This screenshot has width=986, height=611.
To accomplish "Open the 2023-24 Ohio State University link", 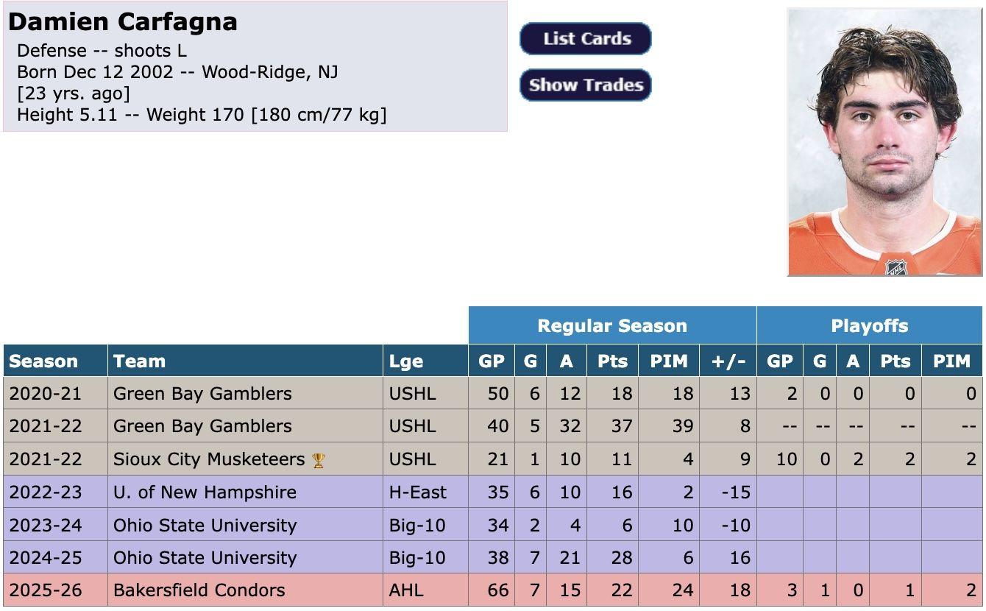I will [205, 526].
